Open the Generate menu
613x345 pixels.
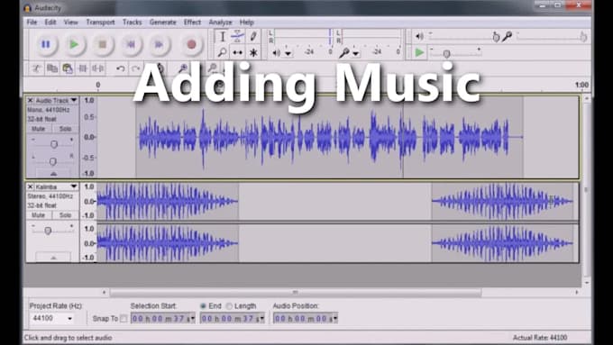162,23
